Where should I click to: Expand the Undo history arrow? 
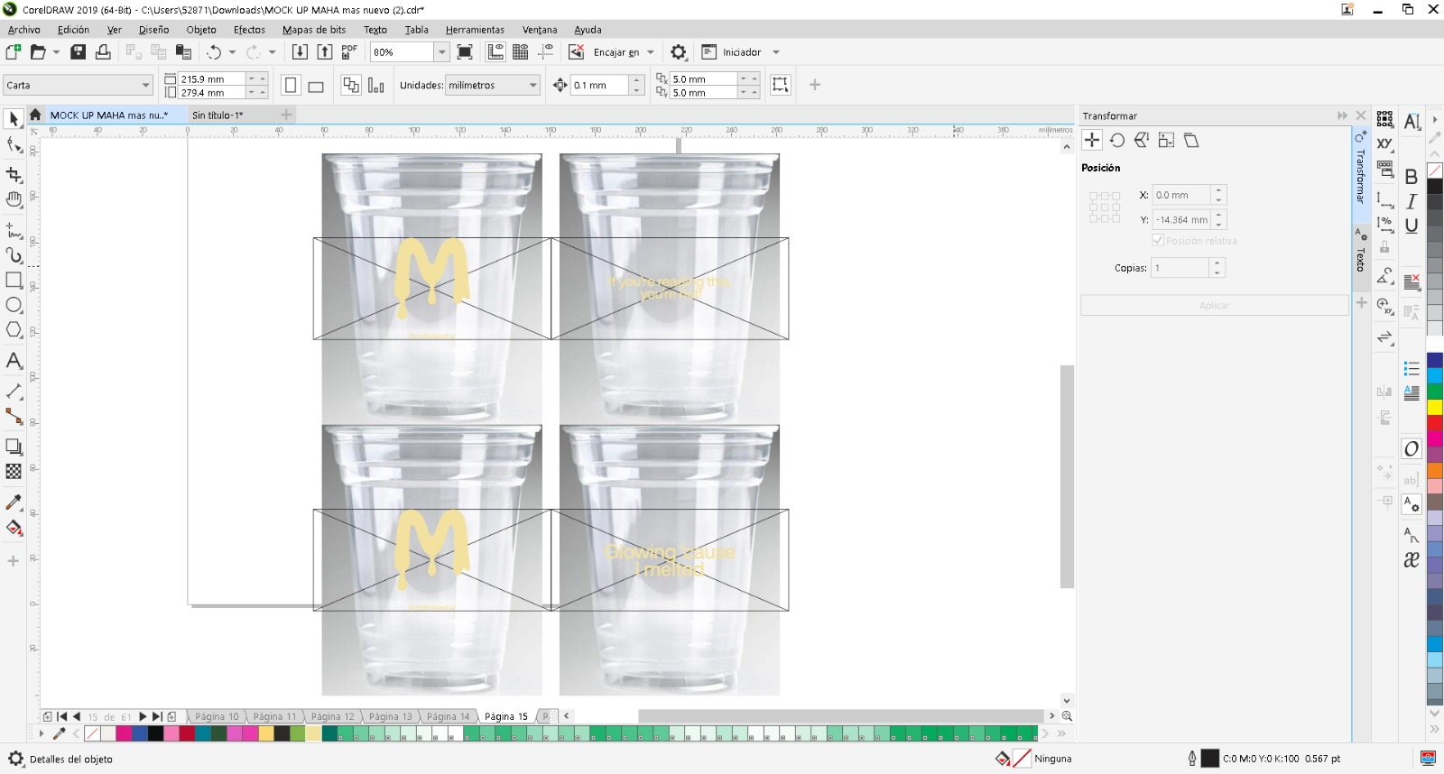[232, 51]
